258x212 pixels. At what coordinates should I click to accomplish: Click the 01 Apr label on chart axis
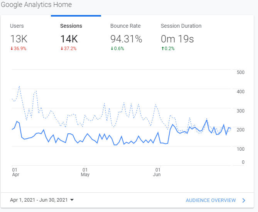[15, 172]
